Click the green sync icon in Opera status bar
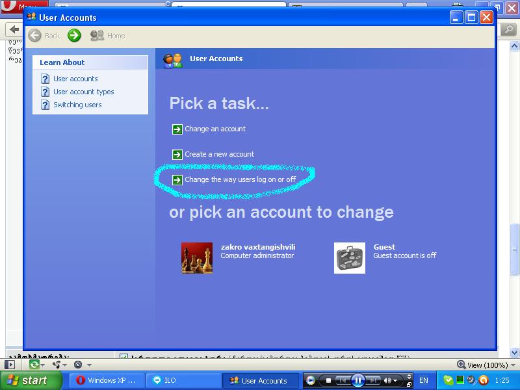 [x=34, y=365]
